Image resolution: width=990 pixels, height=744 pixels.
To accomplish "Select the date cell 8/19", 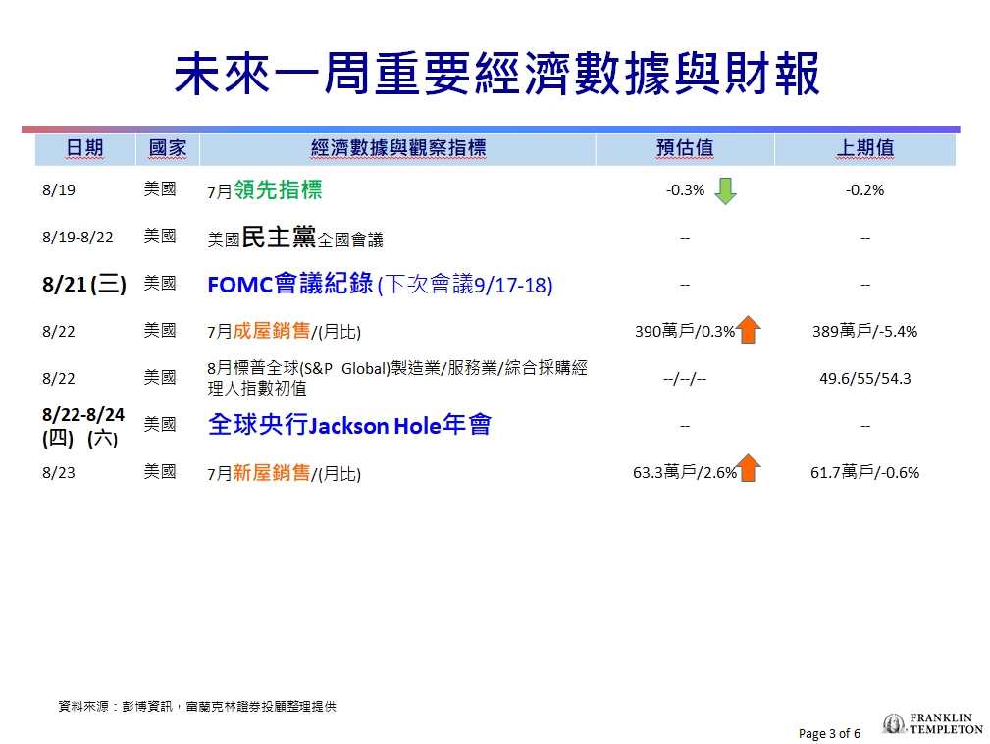I will [59, 190].
